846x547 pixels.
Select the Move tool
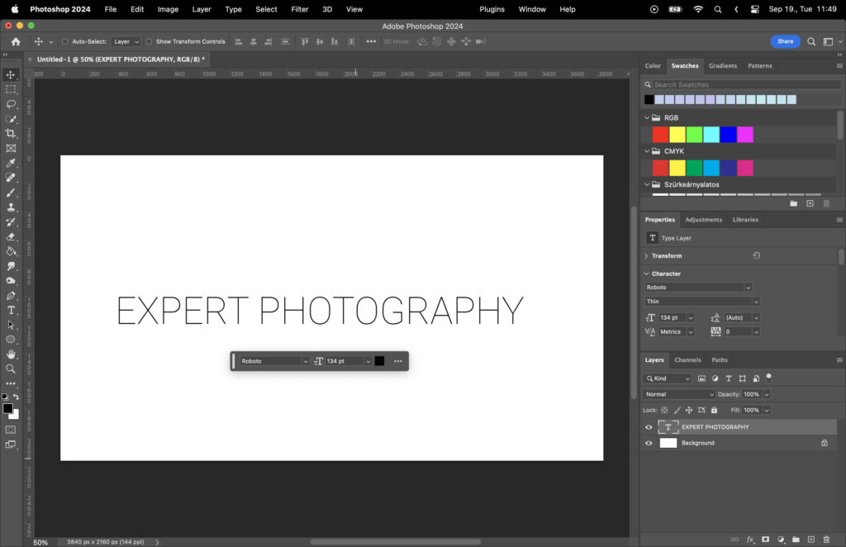[x=12, y=74]
